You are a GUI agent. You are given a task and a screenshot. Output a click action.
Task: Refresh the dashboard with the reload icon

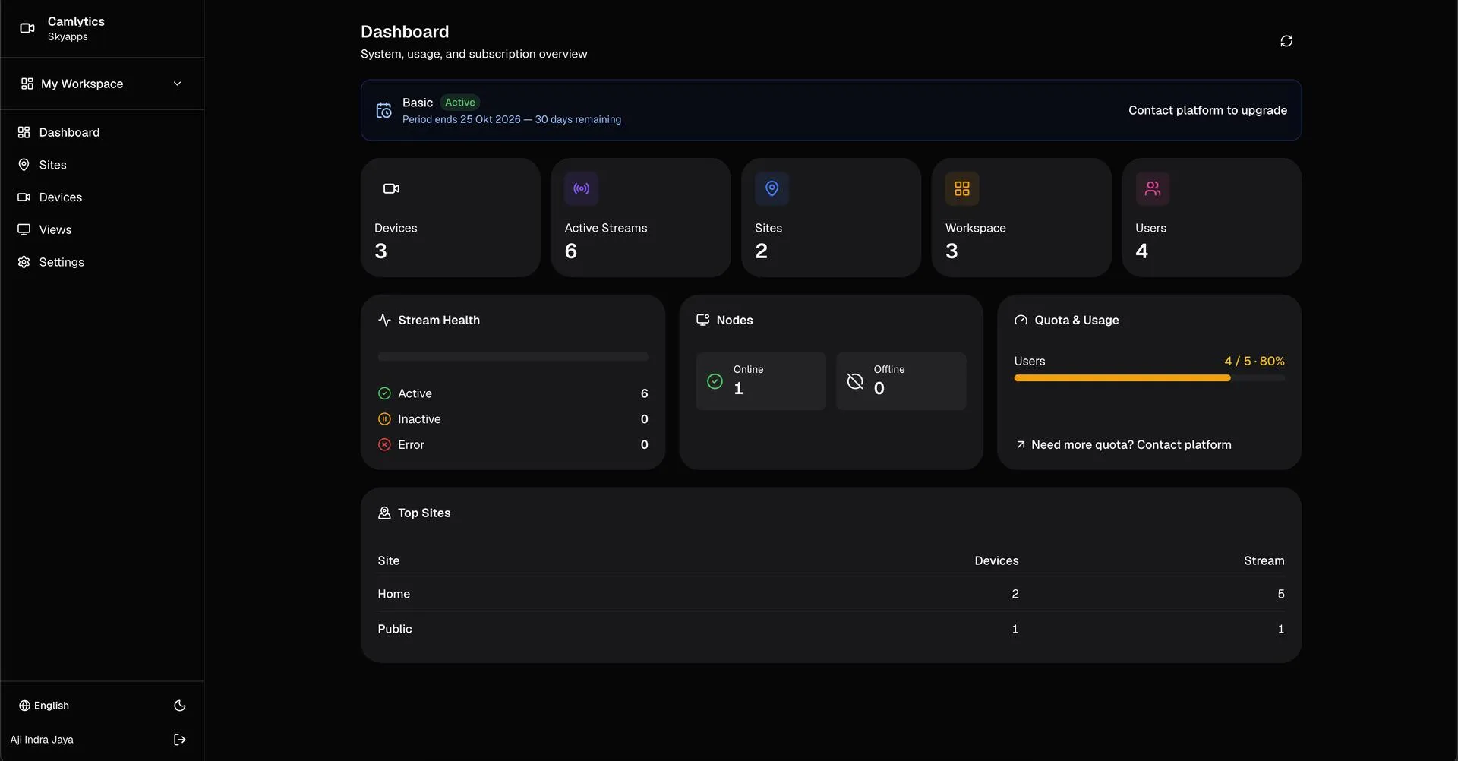pyautogui.click(x=1286, y=41)
